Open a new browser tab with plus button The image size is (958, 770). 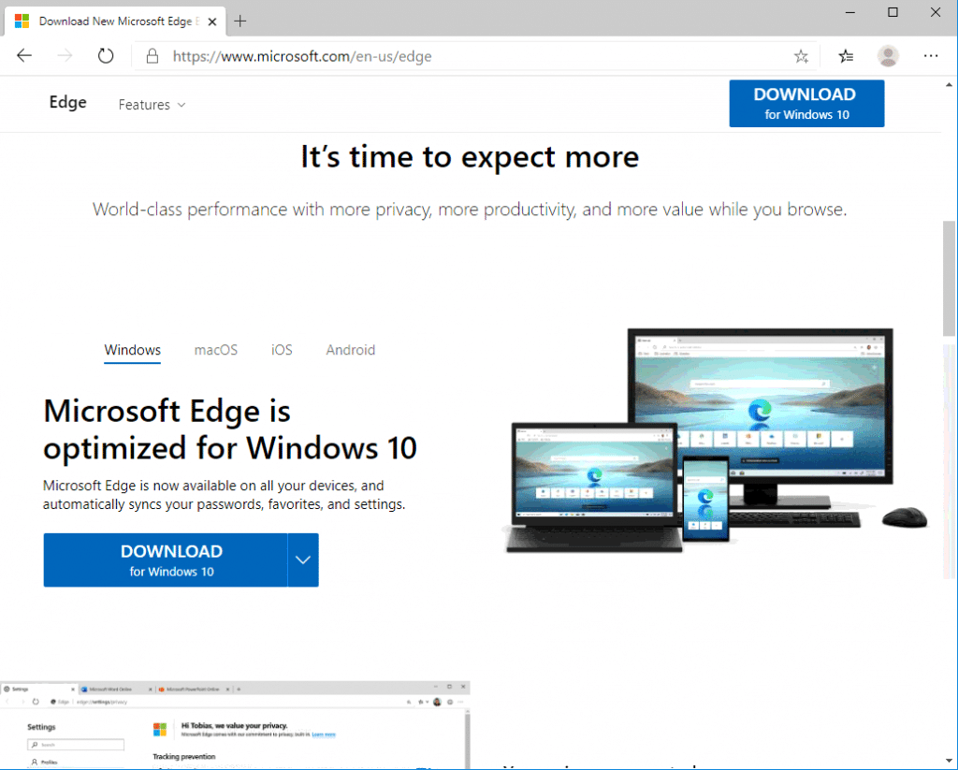point(240,20)
